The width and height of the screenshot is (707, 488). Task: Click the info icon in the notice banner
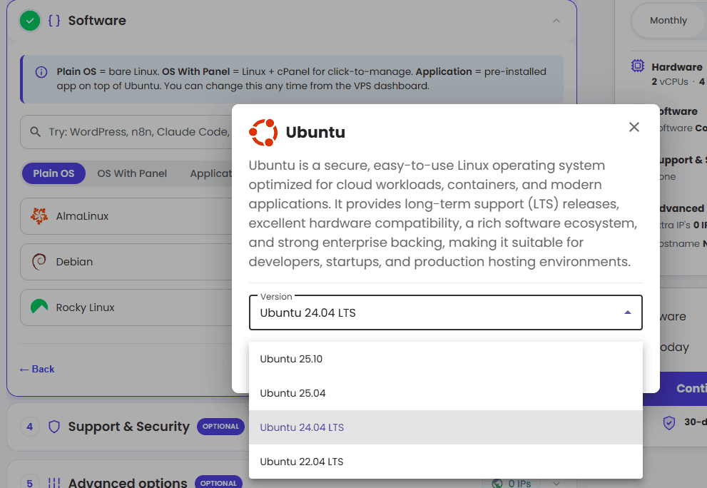41,72
